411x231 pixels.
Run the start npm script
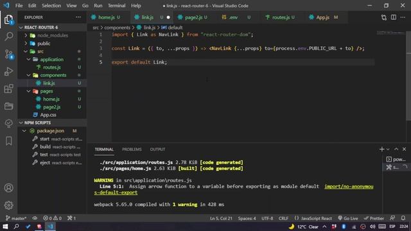coord(57,139)
